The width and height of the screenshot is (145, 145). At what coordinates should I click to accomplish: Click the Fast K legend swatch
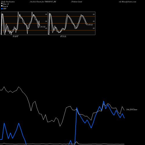(2, 6)
